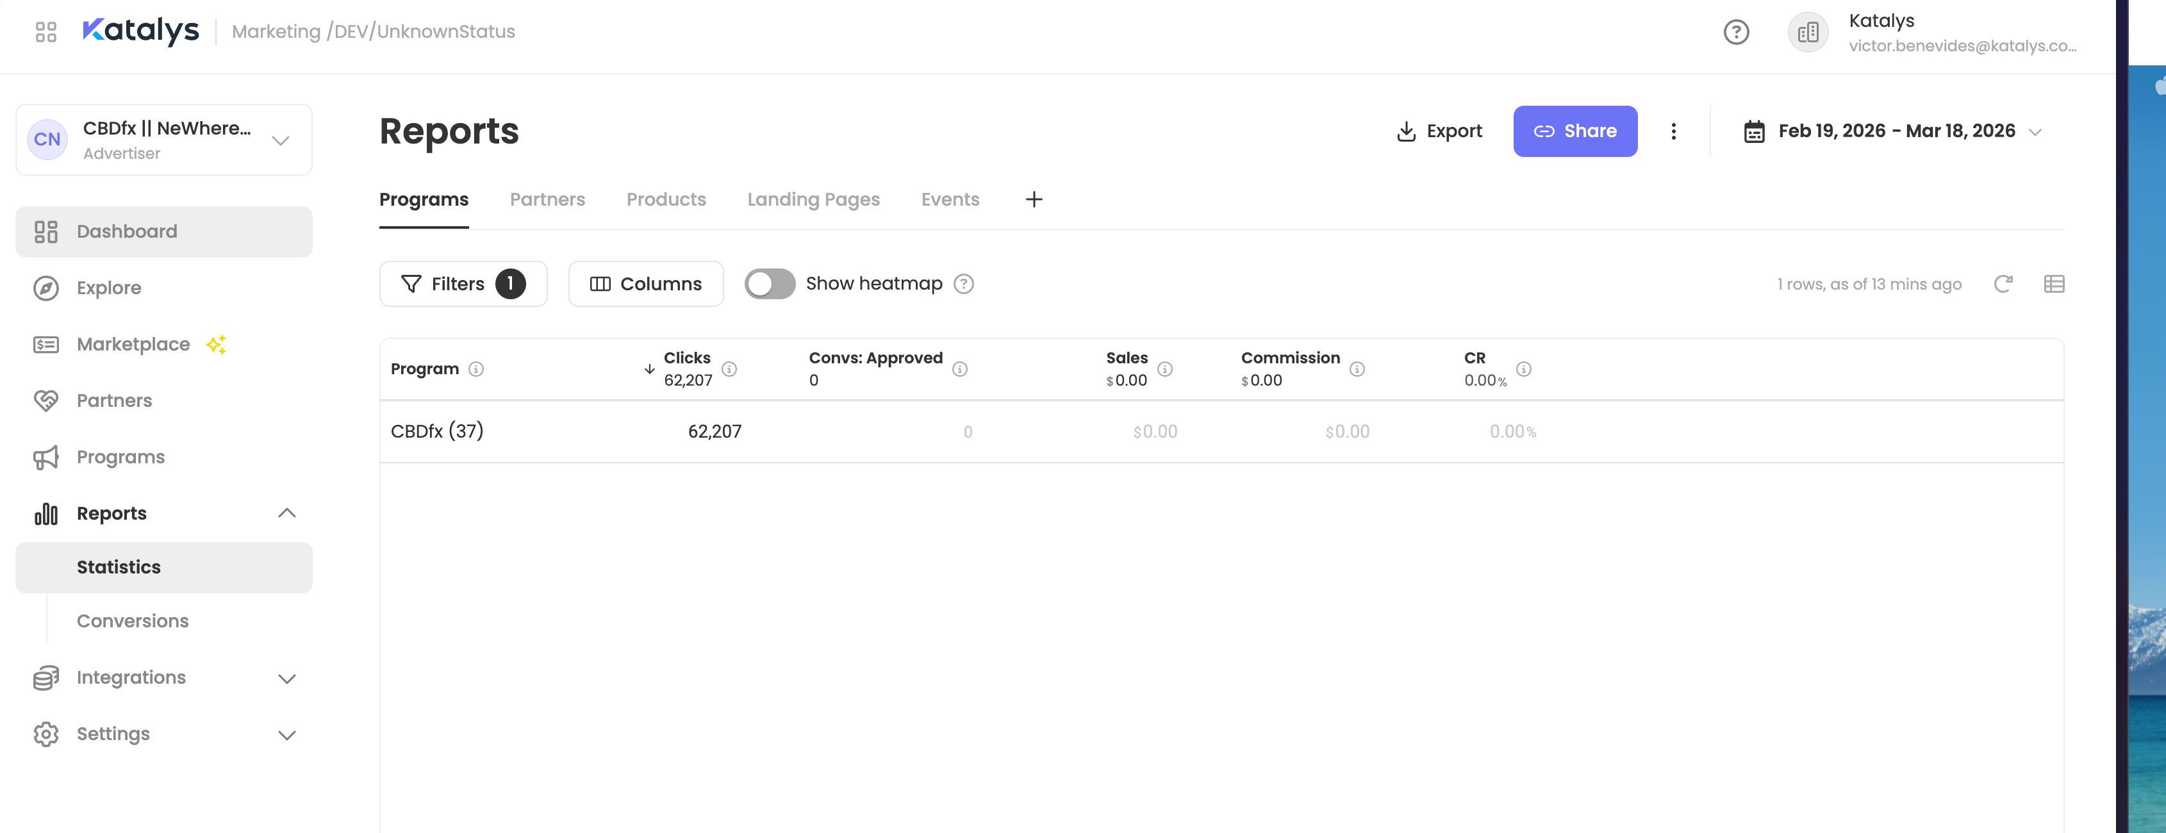The image size is (2166, 833).
Task: Open Partners in the sidebar
Action: pyautogui.click(x=164, y=401)
